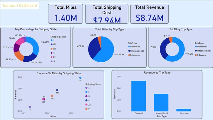The image size is (213, 120).
Task: Select the 5% Intercom segment in TripID donut
Action: point(171,40)
